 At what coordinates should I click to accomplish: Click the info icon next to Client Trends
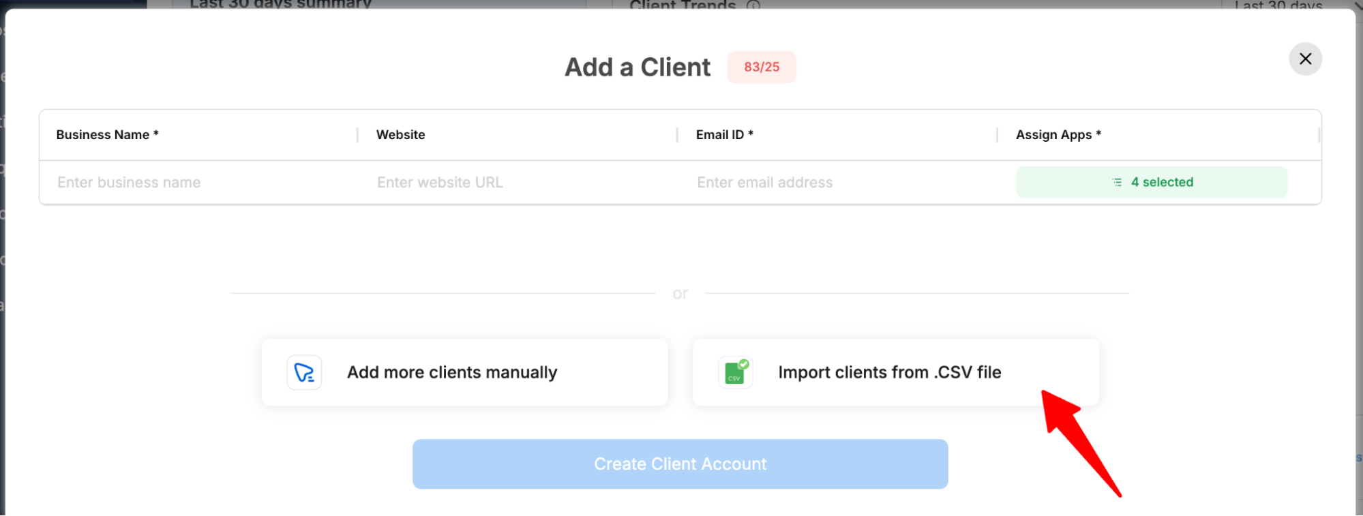click(x=753, y=5)
